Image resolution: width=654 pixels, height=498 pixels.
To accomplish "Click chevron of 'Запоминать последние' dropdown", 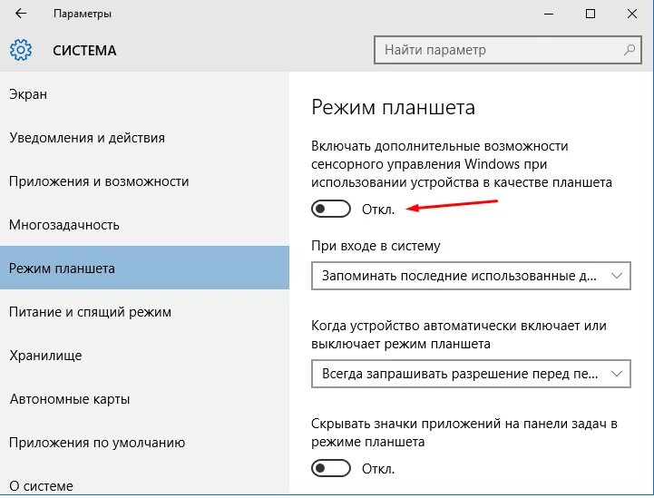I will 617,276.
